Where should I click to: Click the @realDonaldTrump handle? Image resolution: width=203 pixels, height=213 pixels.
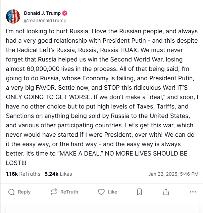[x=45, y=20]
